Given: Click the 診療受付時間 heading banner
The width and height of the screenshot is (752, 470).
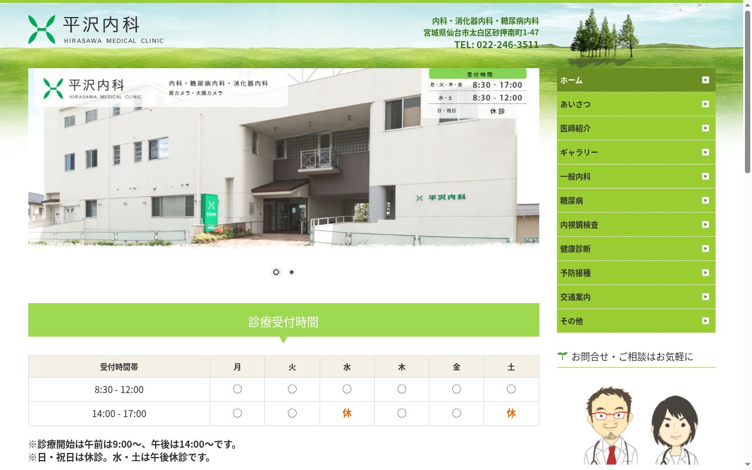Looking at the screenshot, I should tap(284, 321).
